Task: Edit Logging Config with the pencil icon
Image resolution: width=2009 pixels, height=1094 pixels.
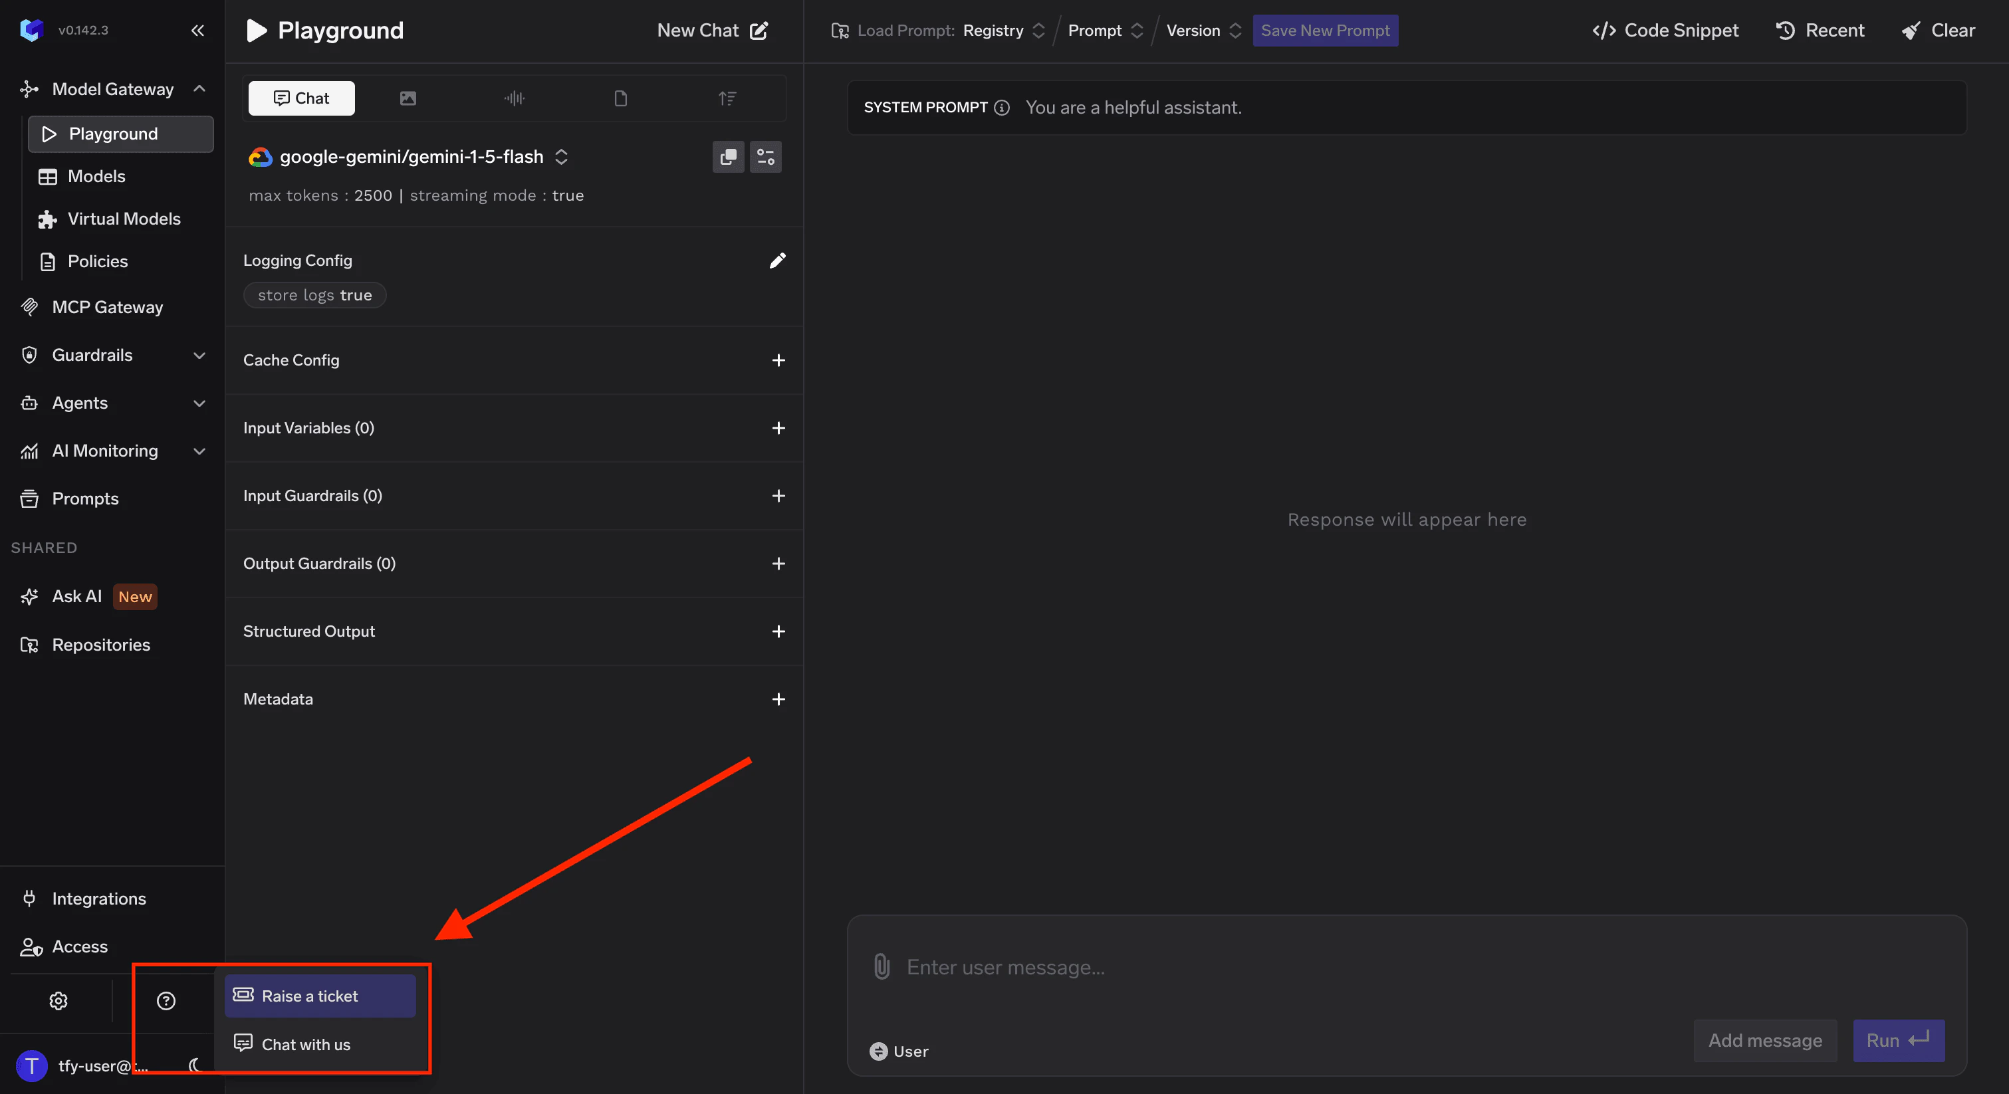Action: (x=778, y=261)
